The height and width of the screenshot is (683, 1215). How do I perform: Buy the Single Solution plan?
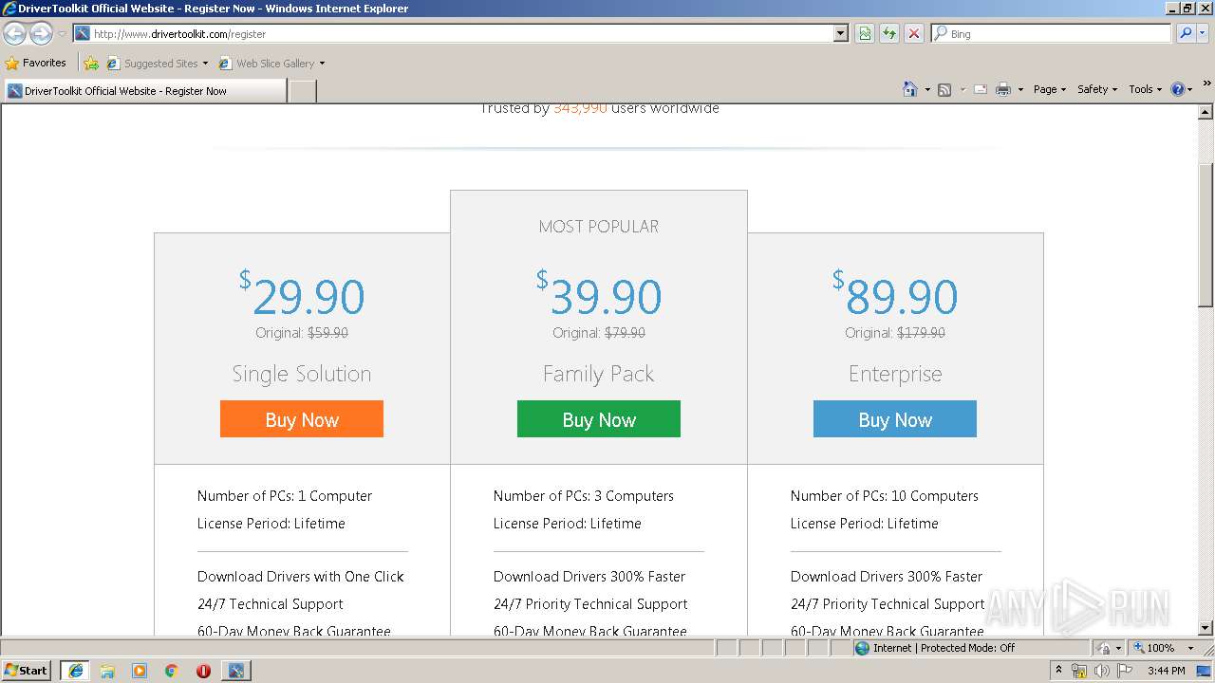302,419
